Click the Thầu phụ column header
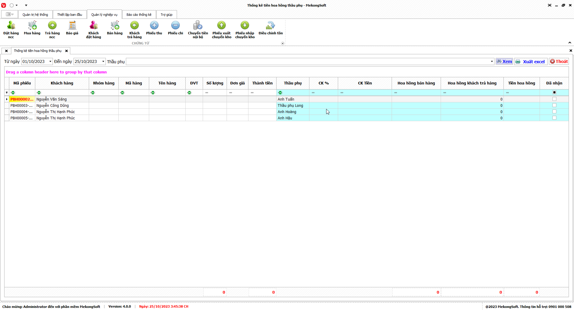574x310 pixels. coord(292,83)
